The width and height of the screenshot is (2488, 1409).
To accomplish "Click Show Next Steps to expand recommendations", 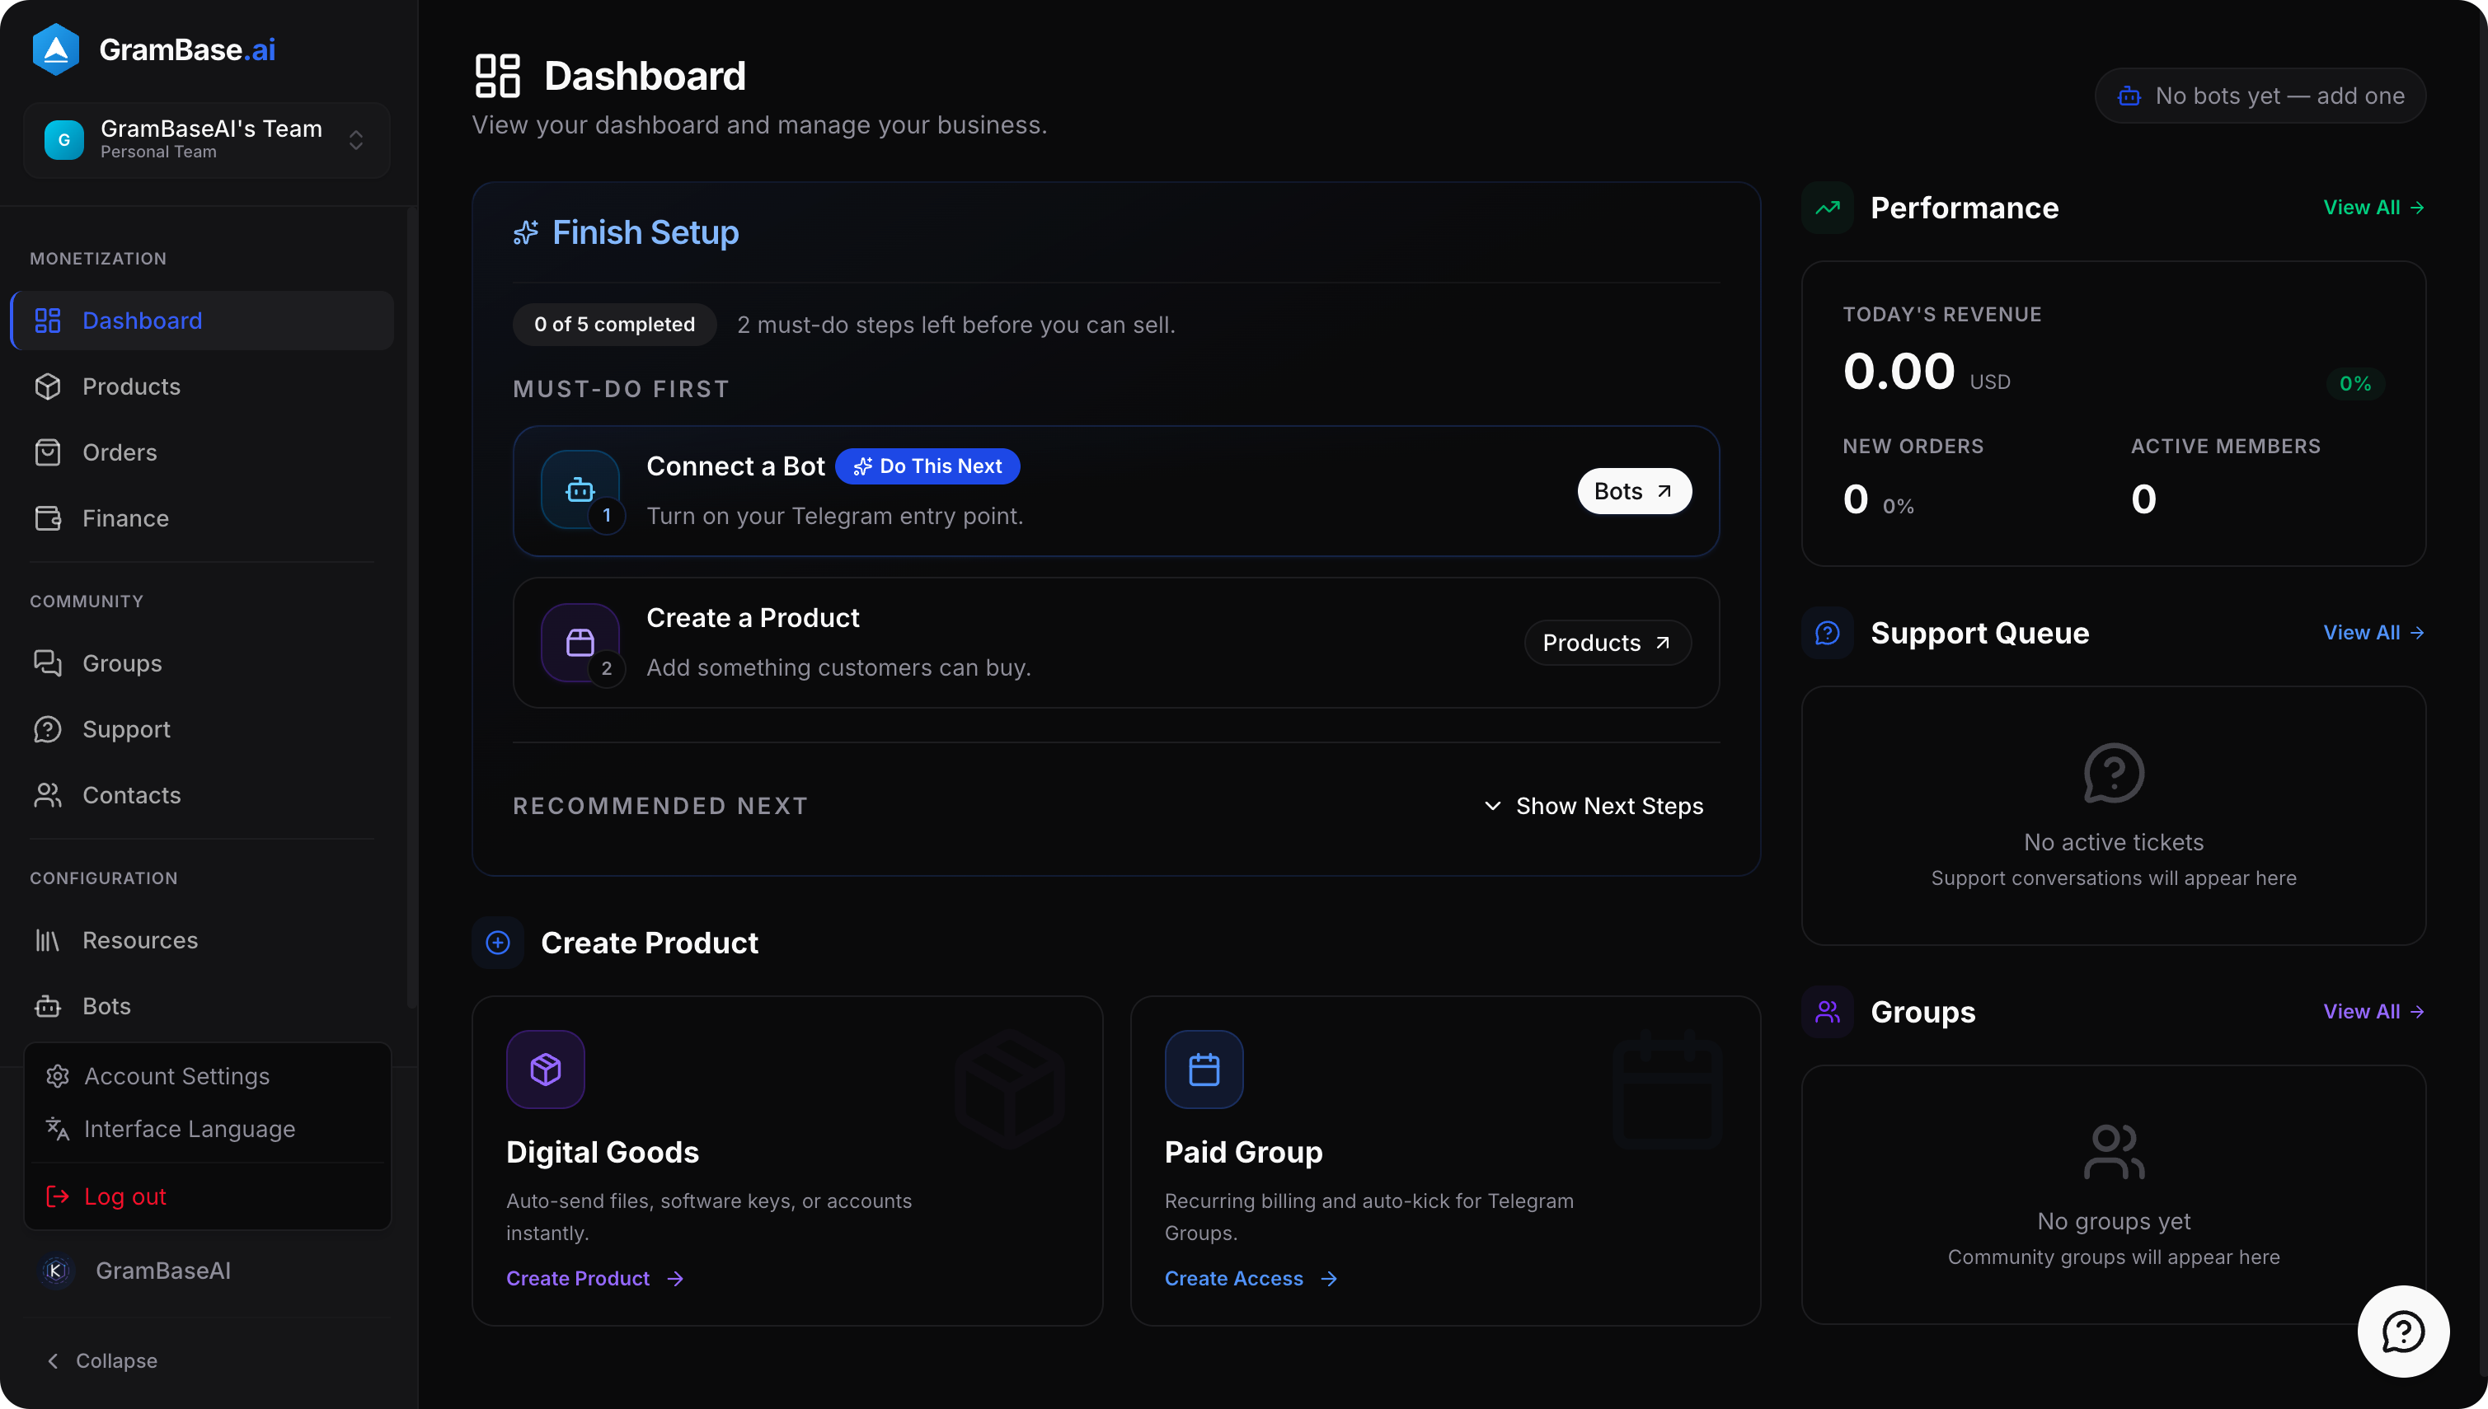I will pyautogui.click(x=1593, y=805).
